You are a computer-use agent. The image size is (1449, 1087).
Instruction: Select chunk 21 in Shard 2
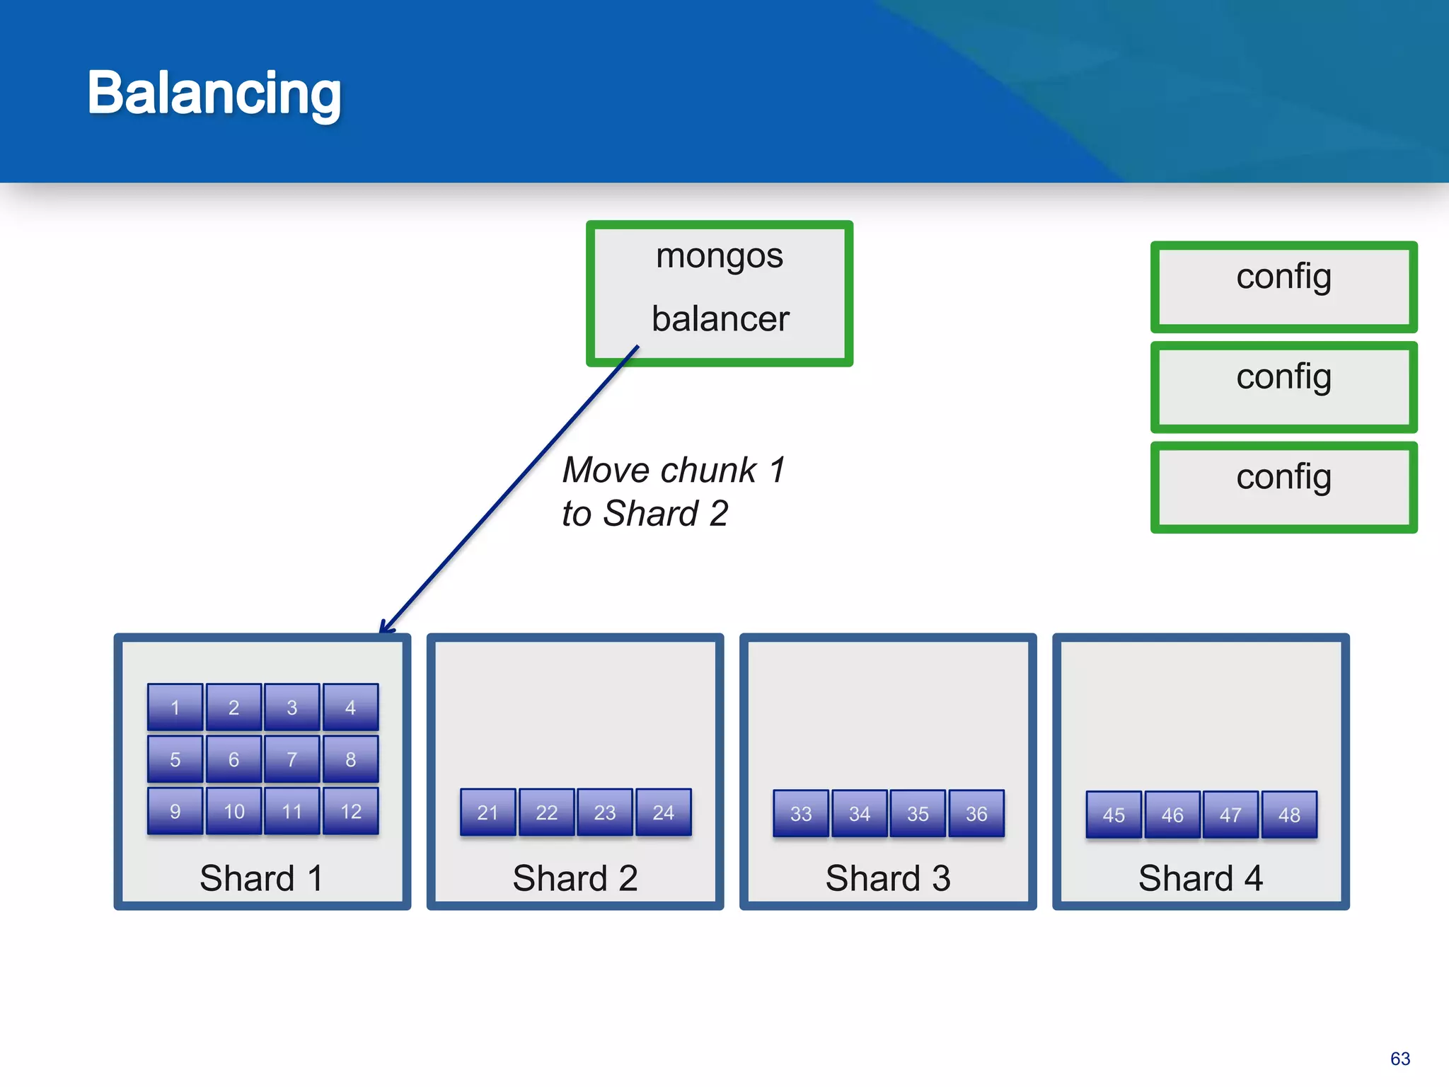click(487, 812)
